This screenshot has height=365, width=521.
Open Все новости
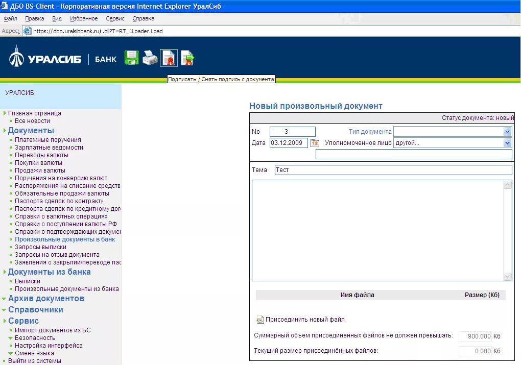click(32, 121)
